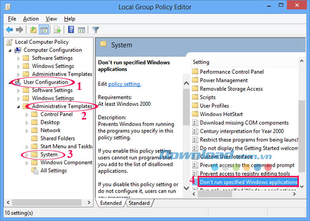This screenshot has height=221, width=310.
Task: Click the Setting column header
Action: coord(201,62)
